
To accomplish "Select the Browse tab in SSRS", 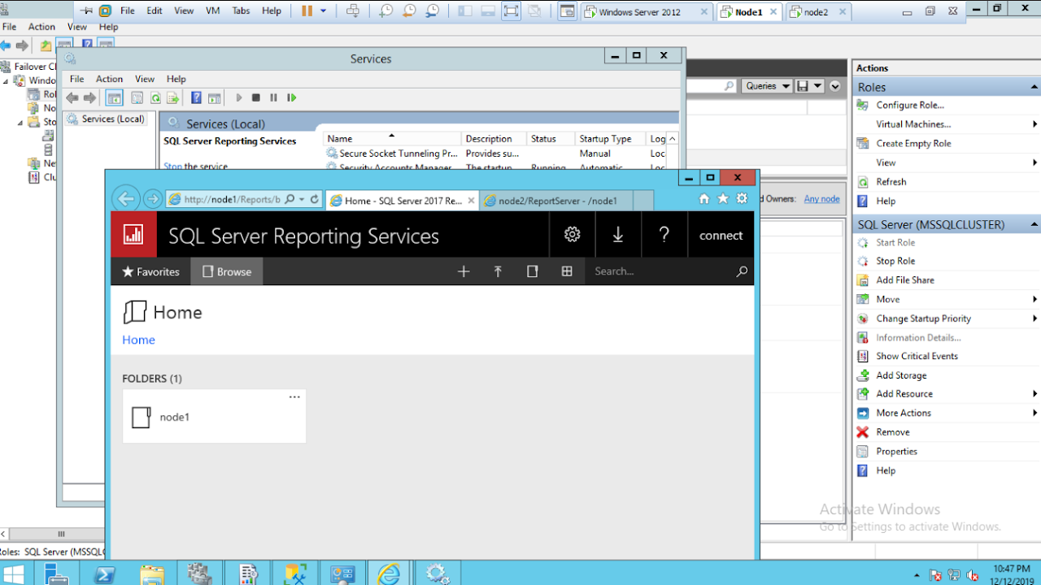I will [x=227, y=271].
